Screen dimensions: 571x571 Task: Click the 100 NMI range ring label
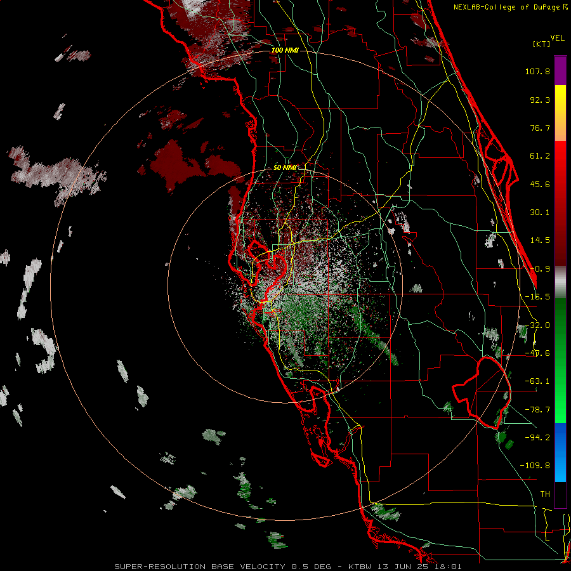click(x=285, y=50)
